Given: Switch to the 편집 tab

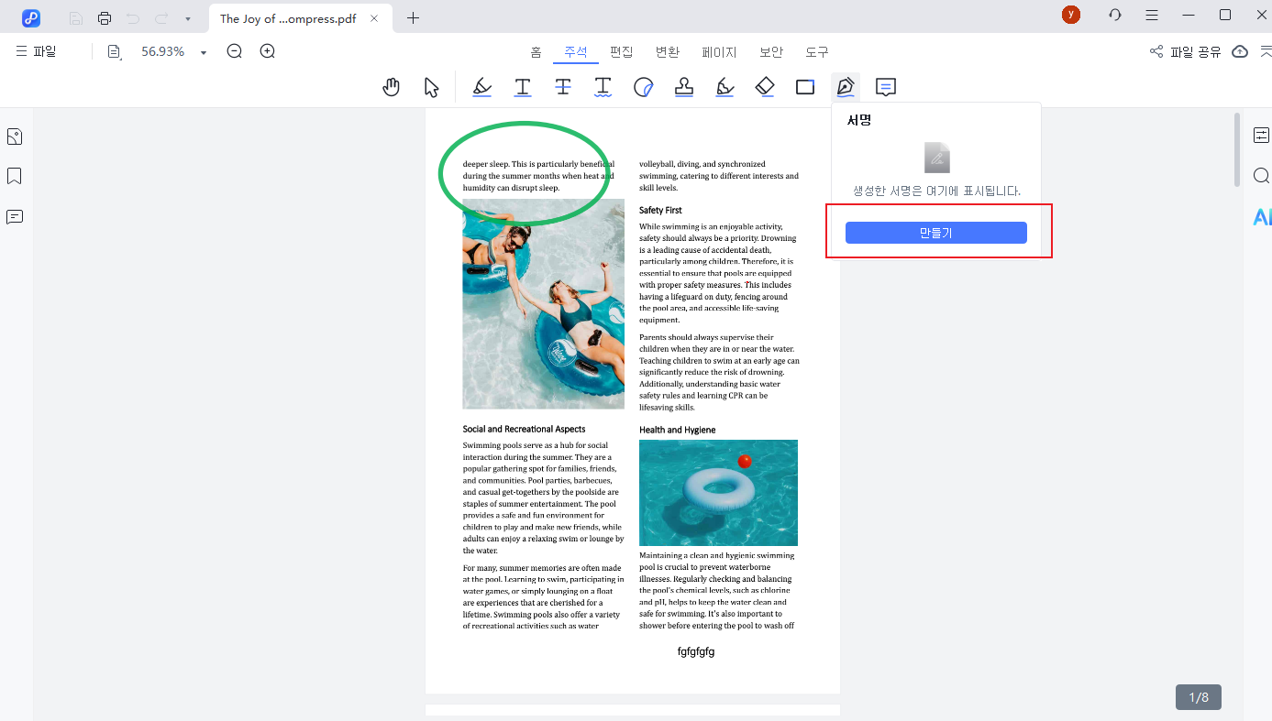Looking at the screenshot, I should point(622,52).
